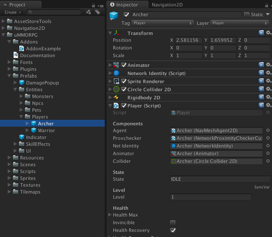Open the Layer dropdown
The image size is (272, 237).
point(239,23)
